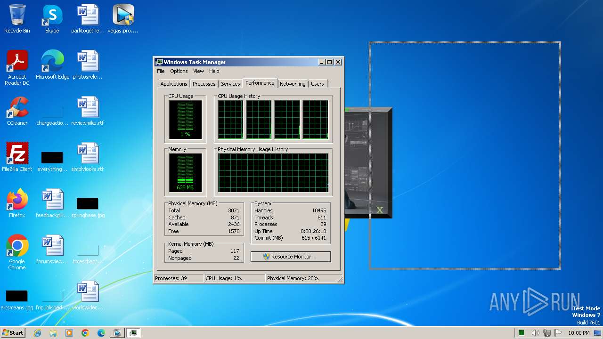Click the Start button

13,333
